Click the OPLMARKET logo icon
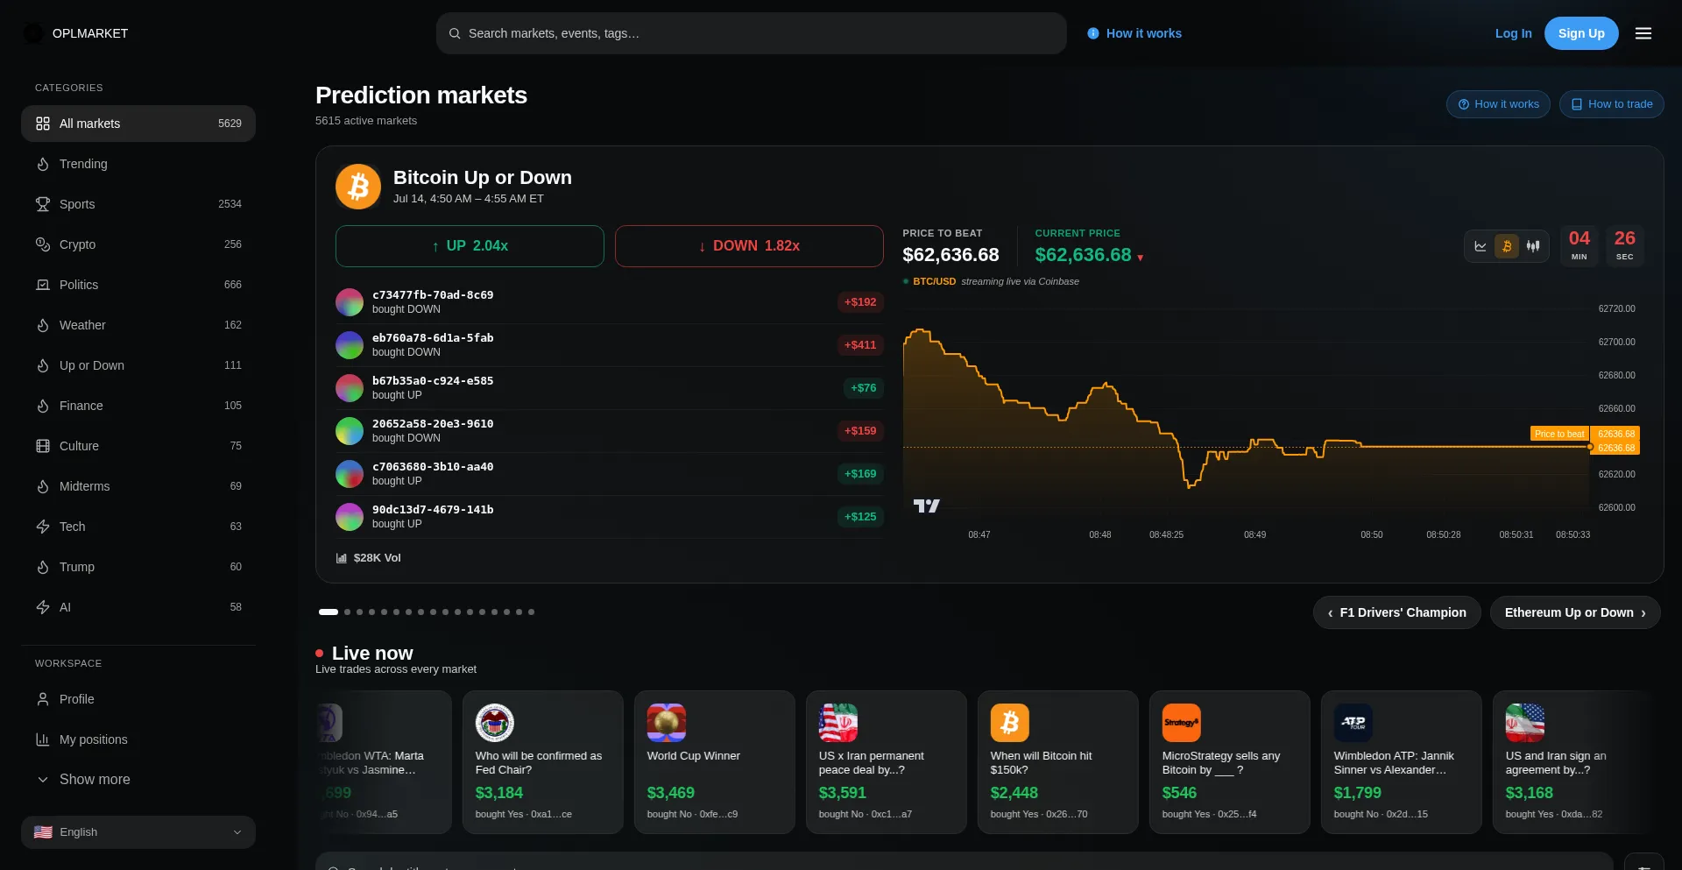Image resolution: width=1682 pixels, height=870 pixels. point(32,33)
